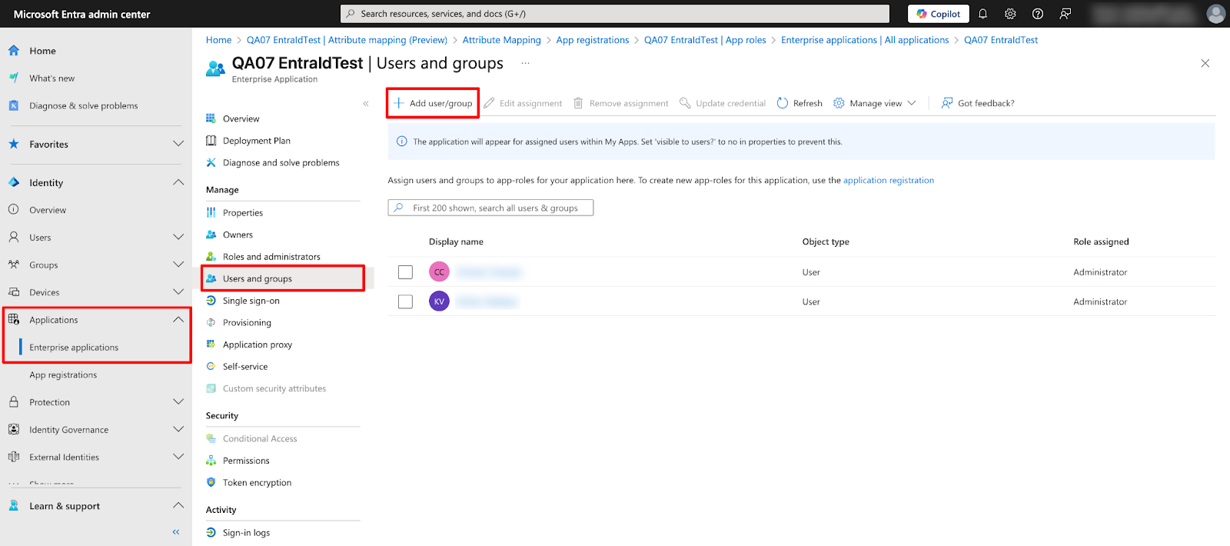Sort by Display name column header
This screenshot has width=1230, height=546.
[456, 241]
